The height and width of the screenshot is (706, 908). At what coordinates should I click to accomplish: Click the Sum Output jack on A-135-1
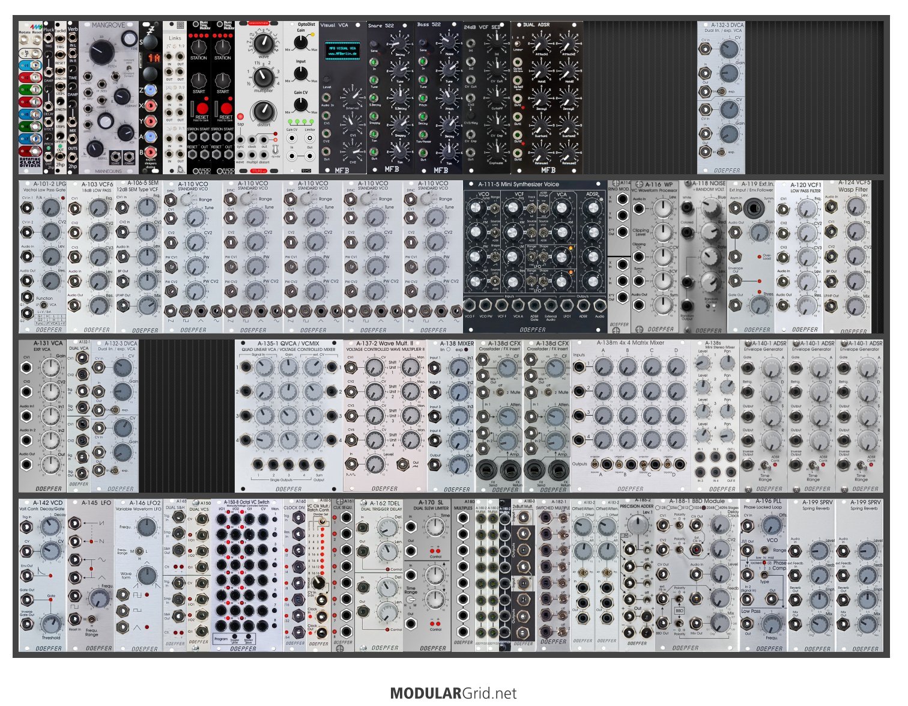[x=319, y=464]
